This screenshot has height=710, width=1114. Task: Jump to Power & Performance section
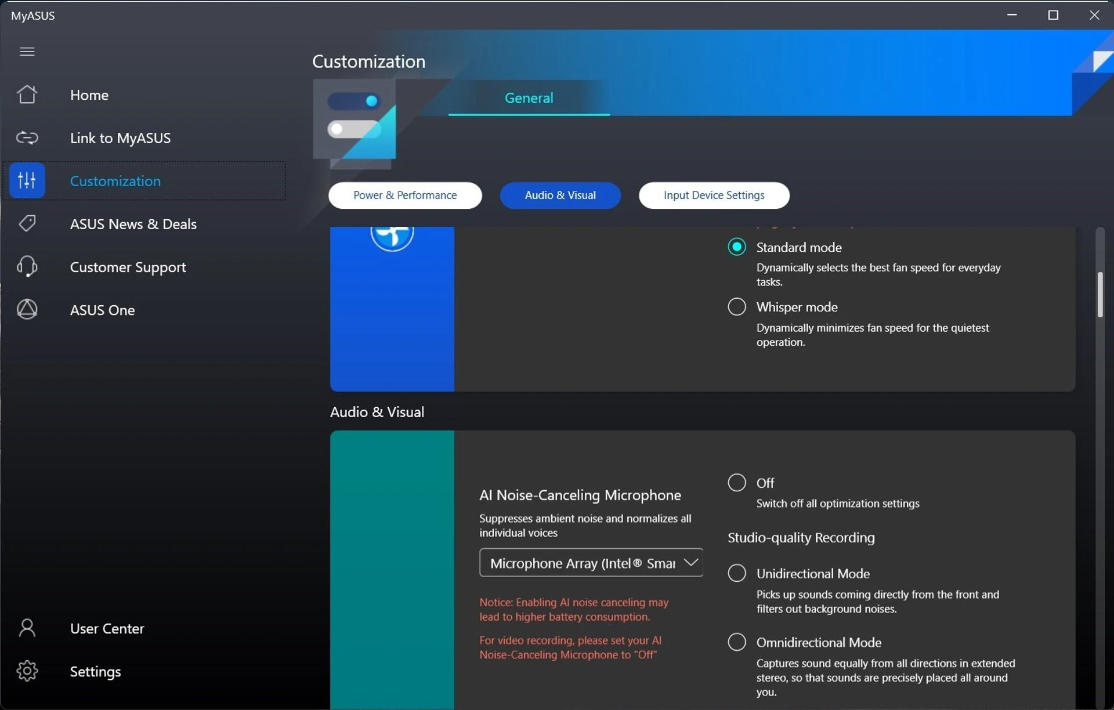405,195
